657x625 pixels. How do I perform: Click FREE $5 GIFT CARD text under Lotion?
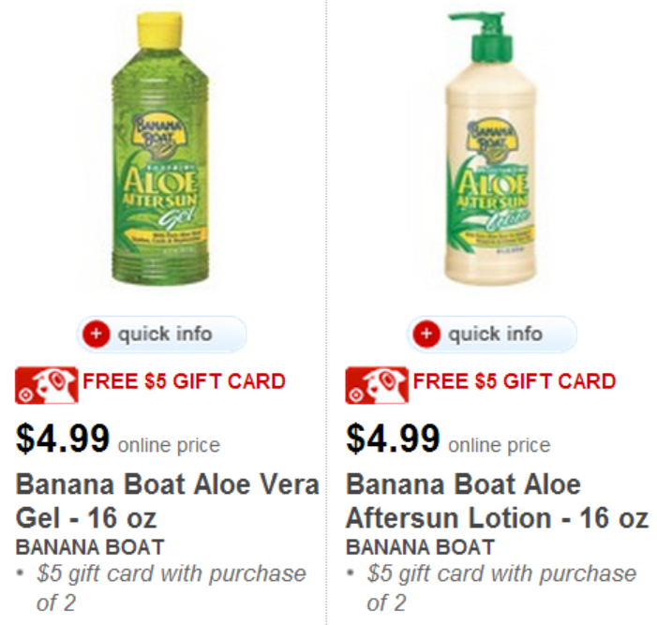click(x=514, y=381)
